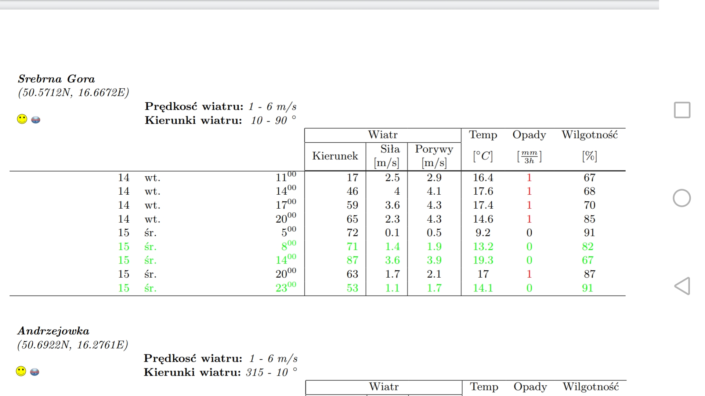
Task: Open the globe map icon for Srebrna Gora
Action: point(36,120)
